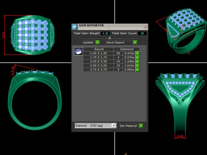Click the 5.00 shank width dimension label
Viewport: 207px width, 155px height.
180,136
